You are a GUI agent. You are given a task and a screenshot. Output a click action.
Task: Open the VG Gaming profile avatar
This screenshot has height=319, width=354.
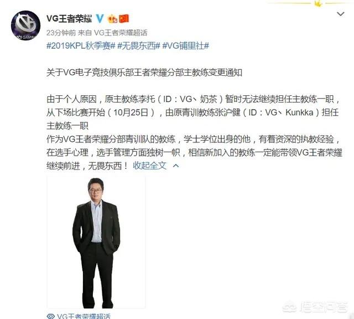(x=26, y=25)
